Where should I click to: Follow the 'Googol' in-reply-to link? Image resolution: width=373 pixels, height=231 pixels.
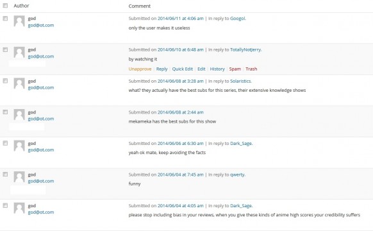click(237, 19)
